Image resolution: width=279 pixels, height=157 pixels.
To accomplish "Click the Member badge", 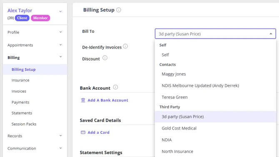I will click(40, 18).
